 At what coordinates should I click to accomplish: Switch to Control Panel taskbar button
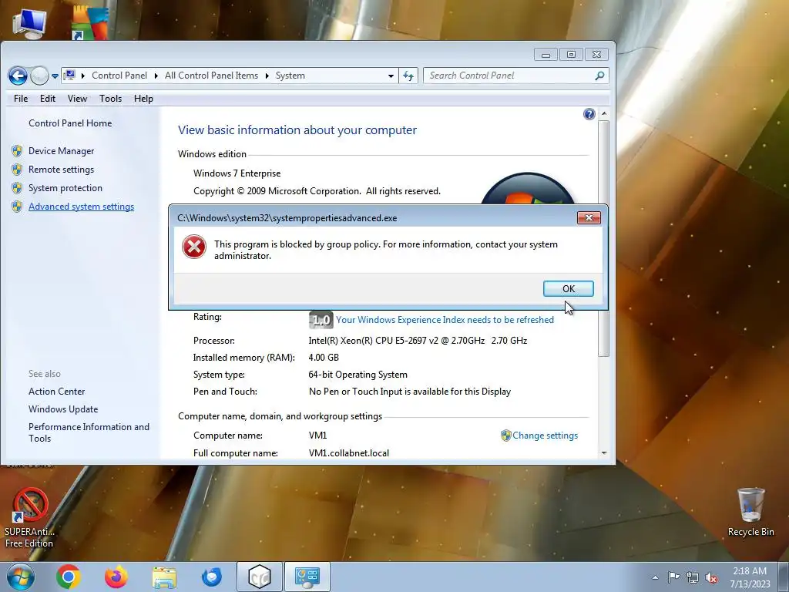coord(307,577)
